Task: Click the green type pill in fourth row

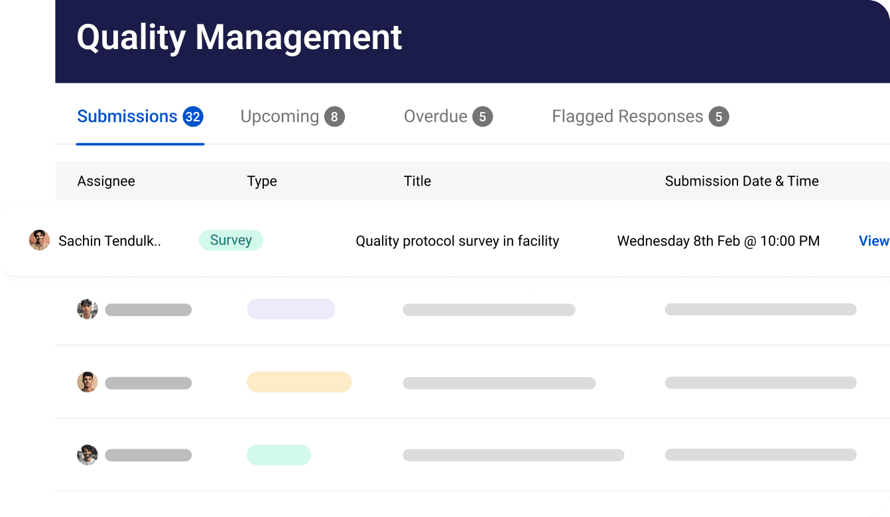Action: 279,455
